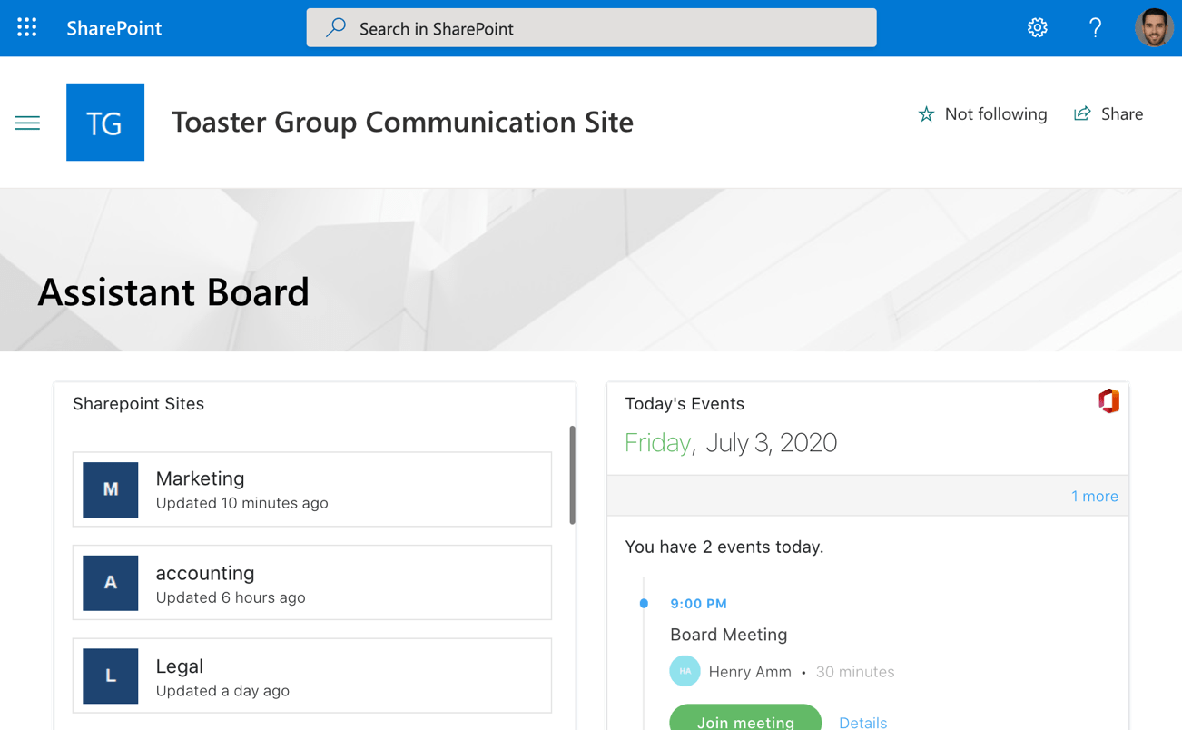Screen dimensions: 1182x730
Task: Click the Marketing site M icon
Action: (111, 489)
